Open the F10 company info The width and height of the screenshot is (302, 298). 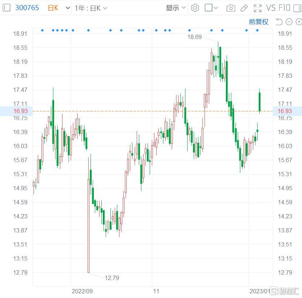pos(284,8)
